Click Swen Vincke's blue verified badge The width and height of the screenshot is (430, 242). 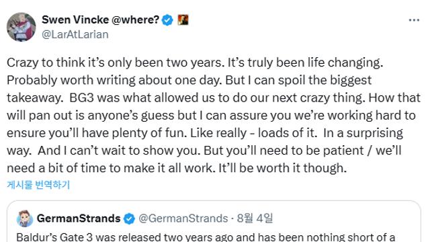coord(167,20)
